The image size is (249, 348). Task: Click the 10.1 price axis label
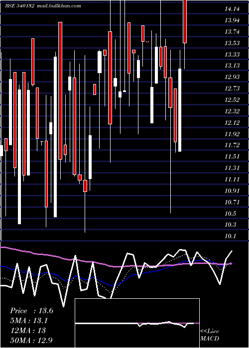pos(230,236)
